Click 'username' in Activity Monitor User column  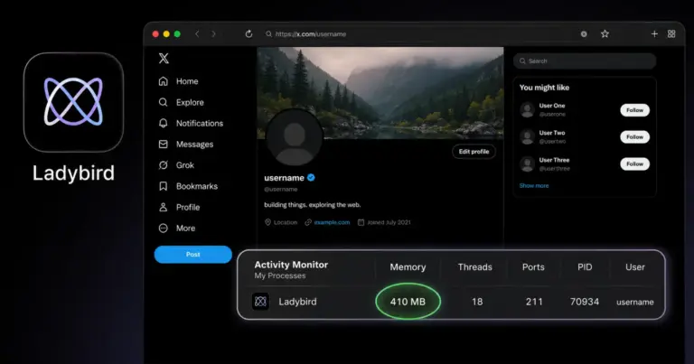click(635, 302)
